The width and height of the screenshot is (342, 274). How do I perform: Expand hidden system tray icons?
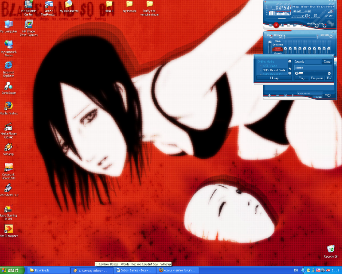point(303,271)
